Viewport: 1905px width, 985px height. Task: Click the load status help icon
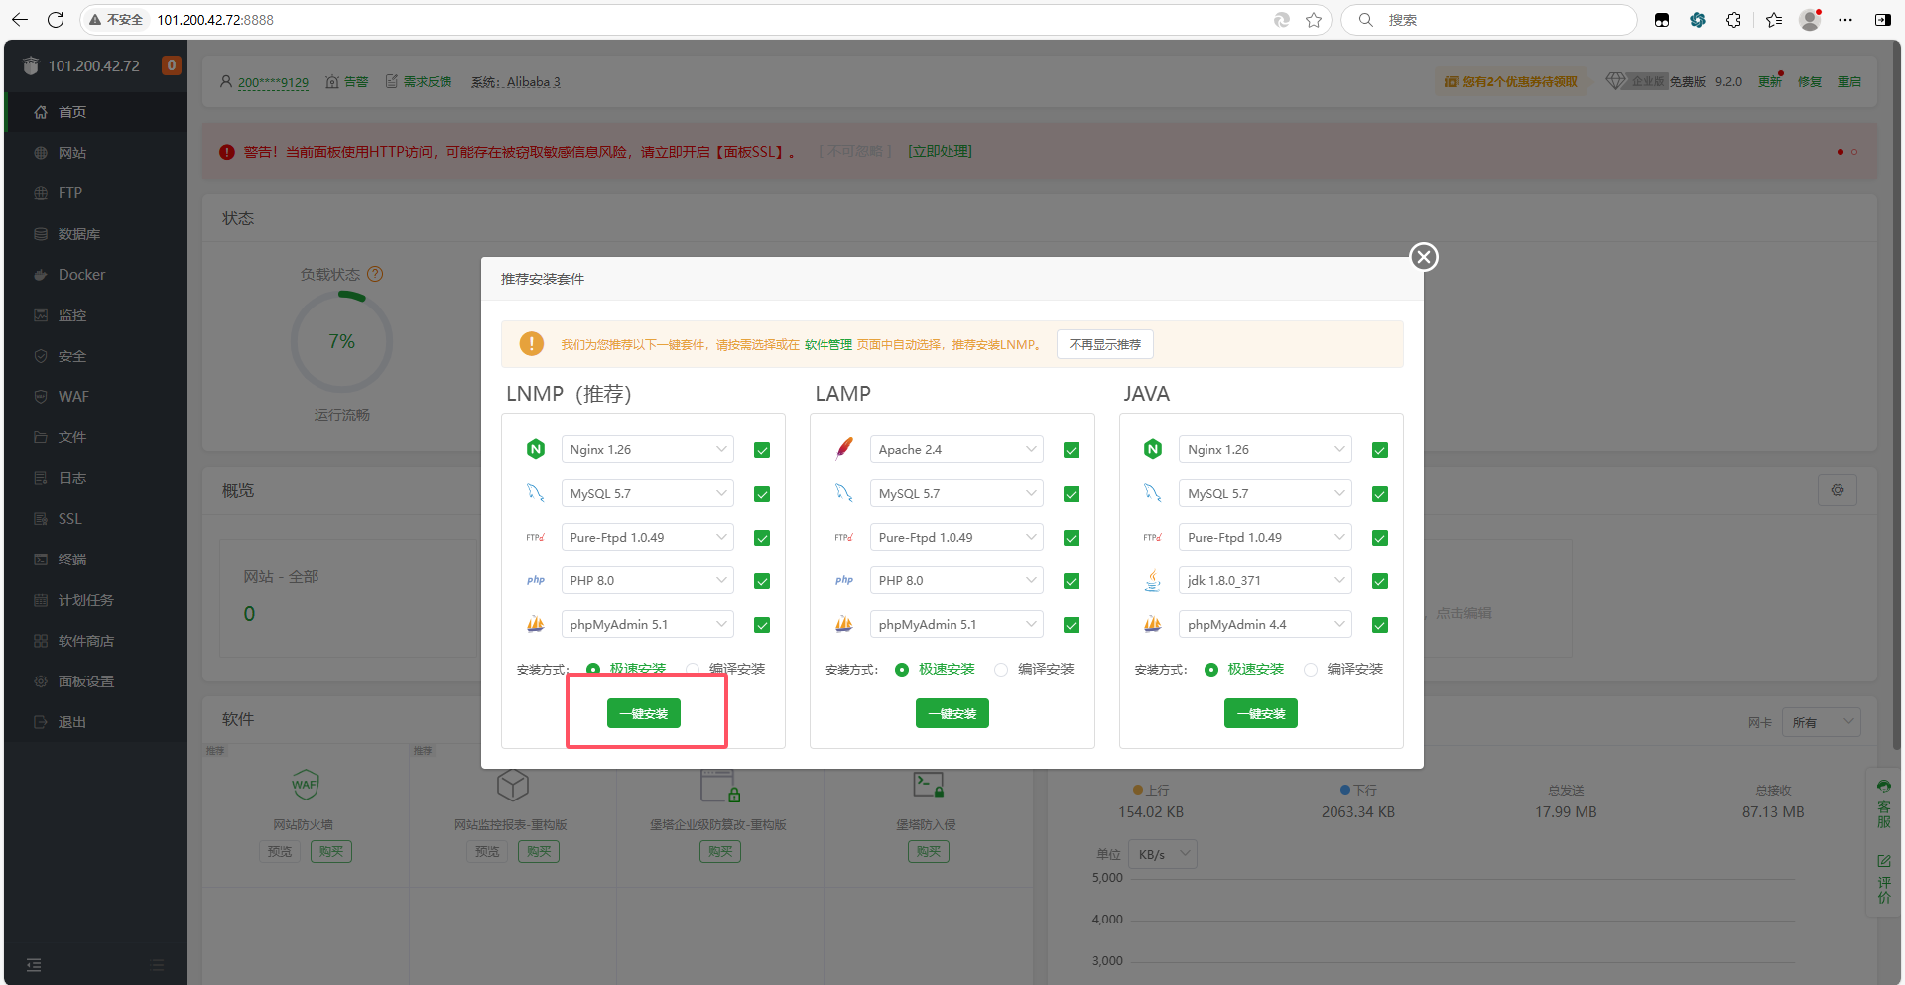click(x=375, y=274)
